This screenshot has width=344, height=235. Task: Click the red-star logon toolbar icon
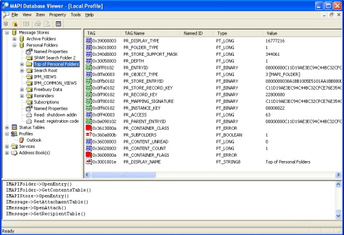15,24
